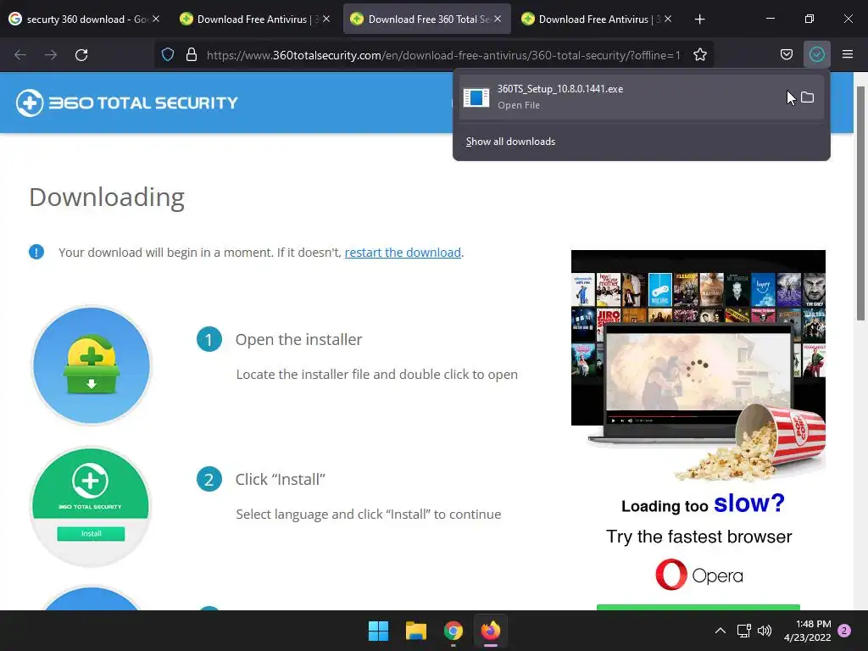The height and width of the screenshot is (651, 868).
Task: Bookmark this page with star icon
Action: pos(699,54)
